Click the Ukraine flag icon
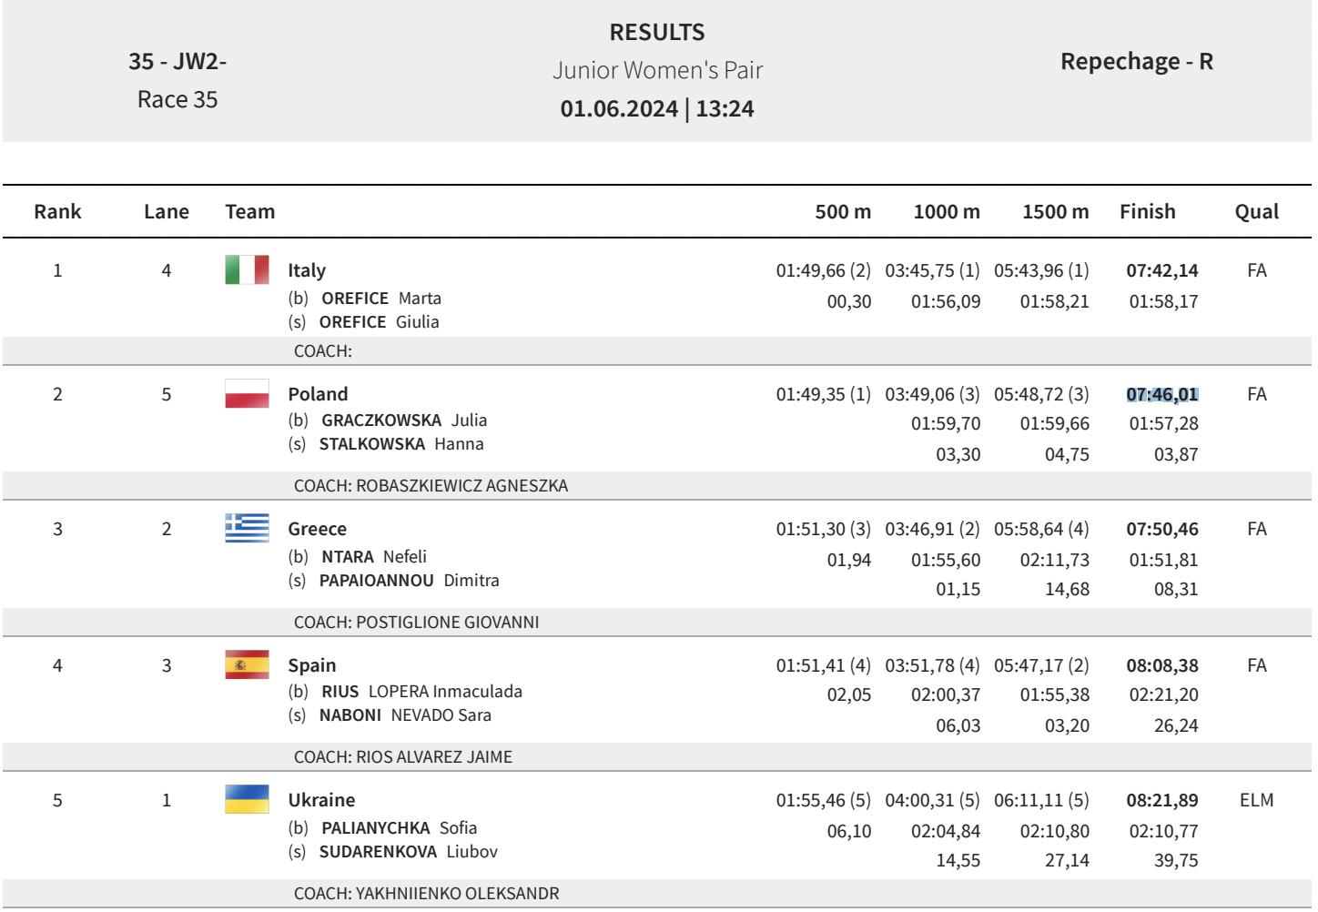 click(247, 799)
